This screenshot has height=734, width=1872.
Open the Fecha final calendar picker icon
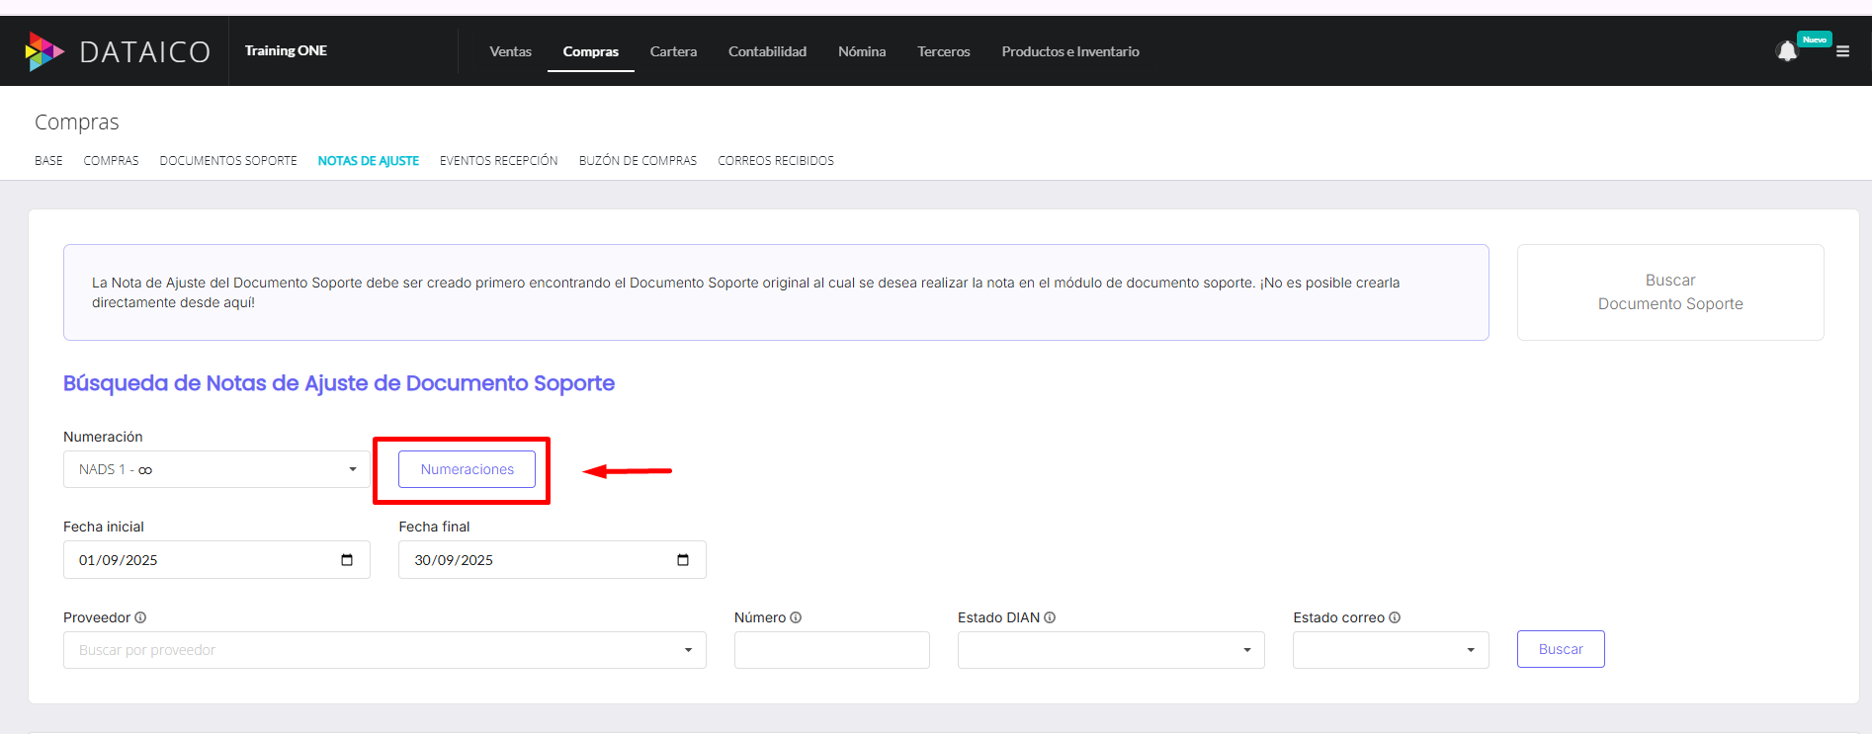pos(683,560)
